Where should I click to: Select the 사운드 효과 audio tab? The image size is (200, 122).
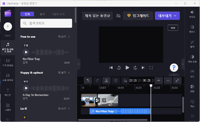click(x=58, y=14)
